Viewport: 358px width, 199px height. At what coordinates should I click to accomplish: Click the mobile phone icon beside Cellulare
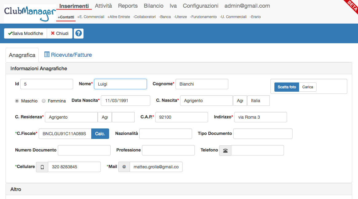(42, 167)
